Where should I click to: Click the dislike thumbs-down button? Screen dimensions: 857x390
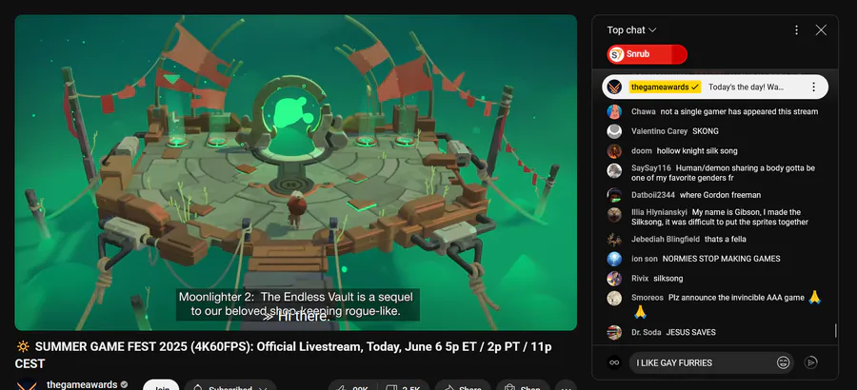click(x=404, y=385)
